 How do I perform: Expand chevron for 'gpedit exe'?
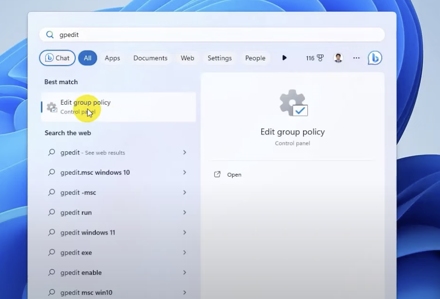click(x=185, y=252)
